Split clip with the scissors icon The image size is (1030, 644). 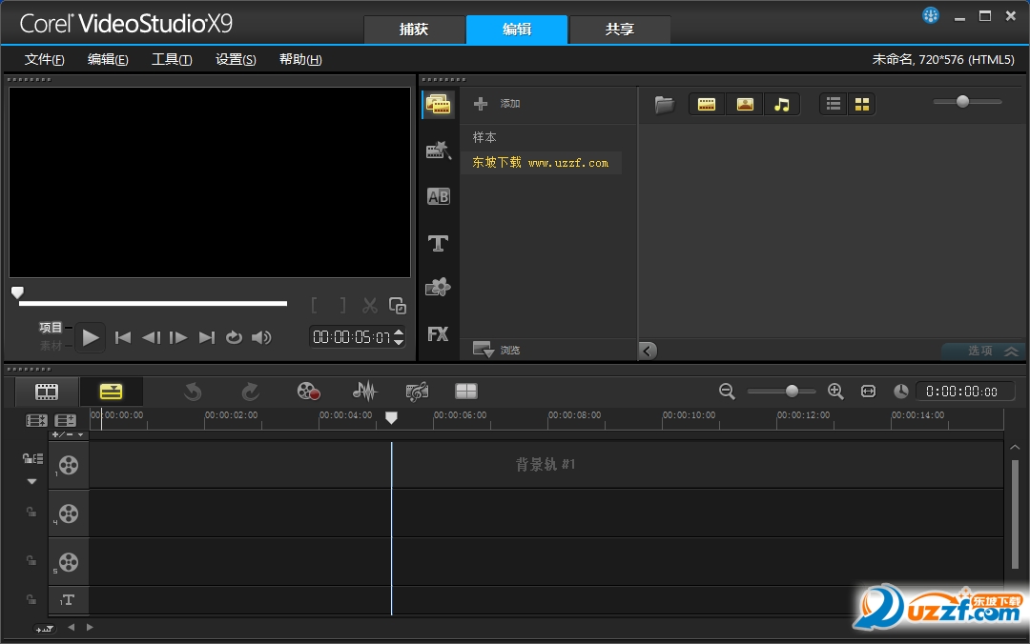[370, 305]
